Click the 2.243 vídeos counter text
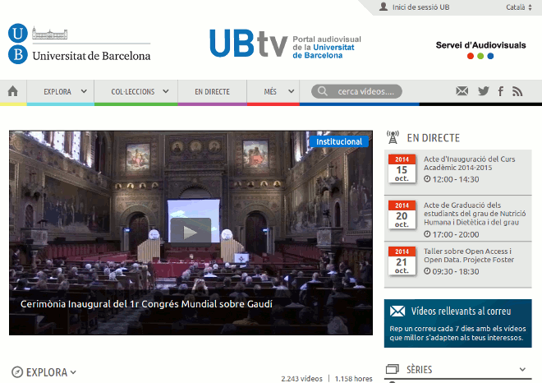The image size is (542, 383). coord(301,379)
